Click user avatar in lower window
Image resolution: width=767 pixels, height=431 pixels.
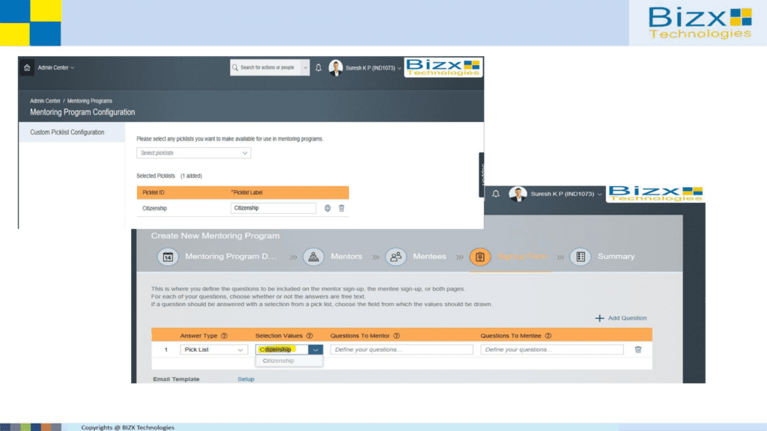[518, 194]
